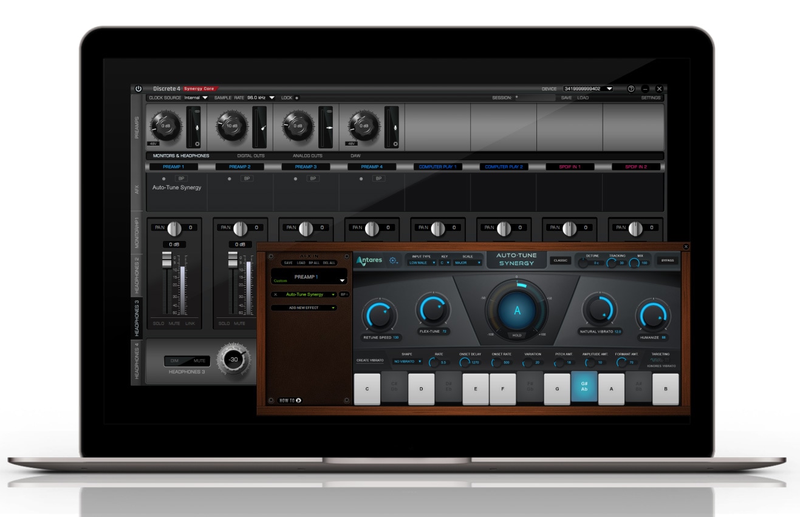The height and width of the screenshot is (517, 800).
Task: Click the Headphones 3 volume knob
Action: click(x=233, y=359)
